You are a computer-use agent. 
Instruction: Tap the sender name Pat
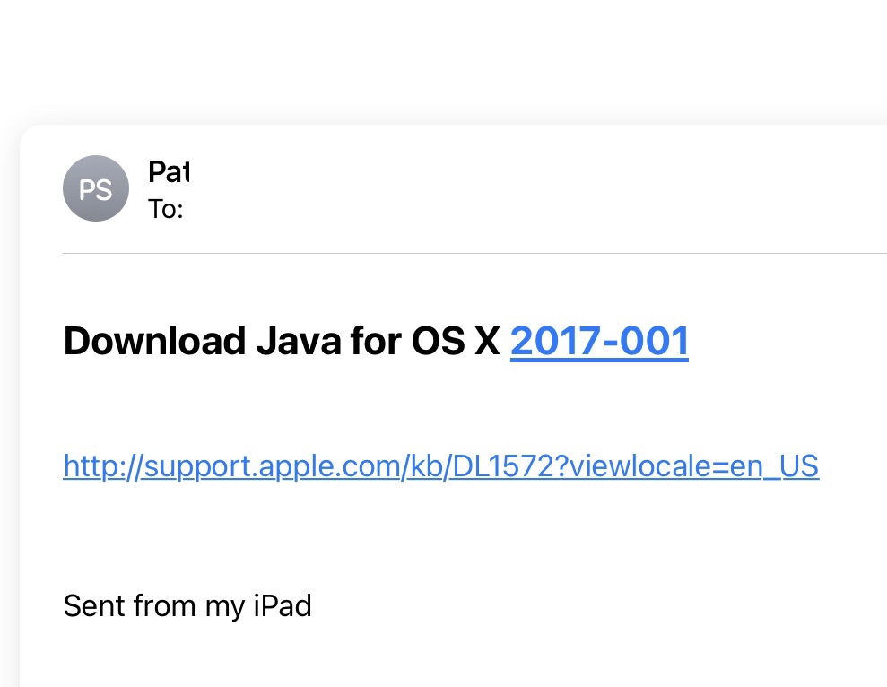pyautogui.click(x=168, y=171)
